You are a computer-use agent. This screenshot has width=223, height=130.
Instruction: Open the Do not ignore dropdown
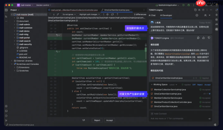[69, 14]
